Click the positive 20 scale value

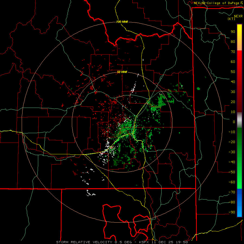pos(233,102)
